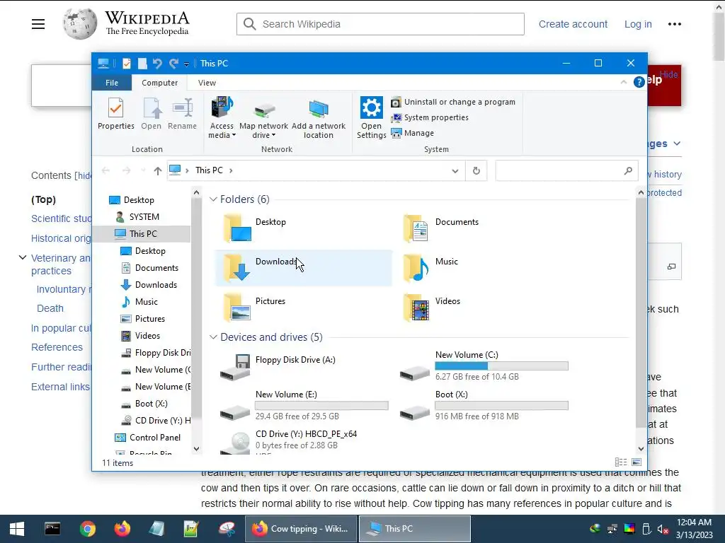The height and width of the screenshot is (543, 725).
Task: Click the C: drive space usage bar
Action: click(501, 366)
